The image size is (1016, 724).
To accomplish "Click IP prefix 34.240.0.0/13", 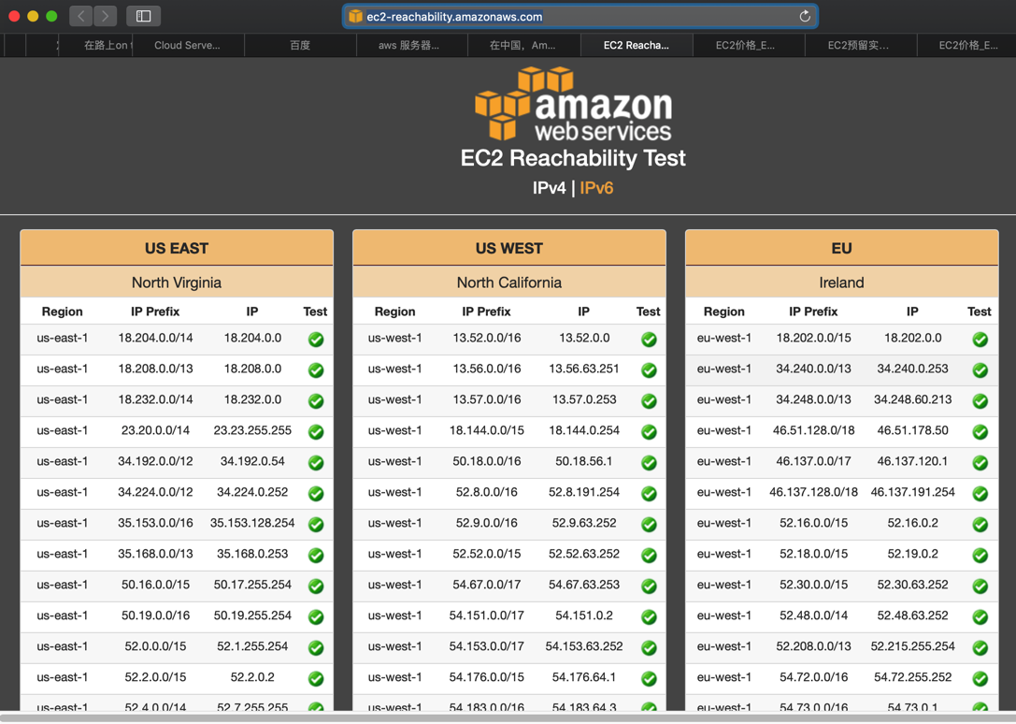I will 814,369.
